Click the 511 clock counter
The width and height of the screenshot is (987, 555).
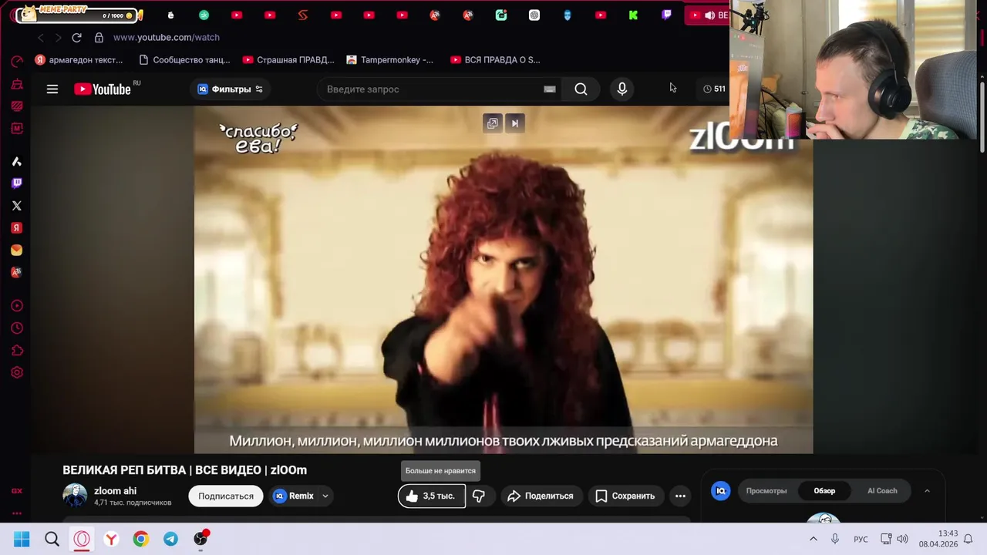tap(714, 89)
